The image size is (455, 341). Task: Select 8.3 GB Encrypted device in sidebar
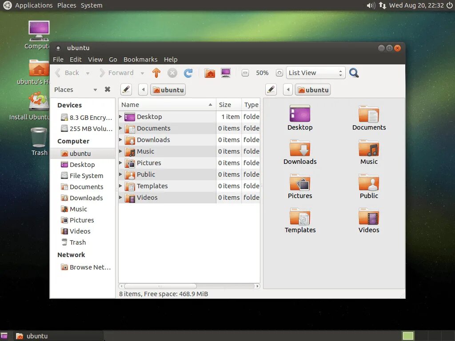click(x=87, y=117)
